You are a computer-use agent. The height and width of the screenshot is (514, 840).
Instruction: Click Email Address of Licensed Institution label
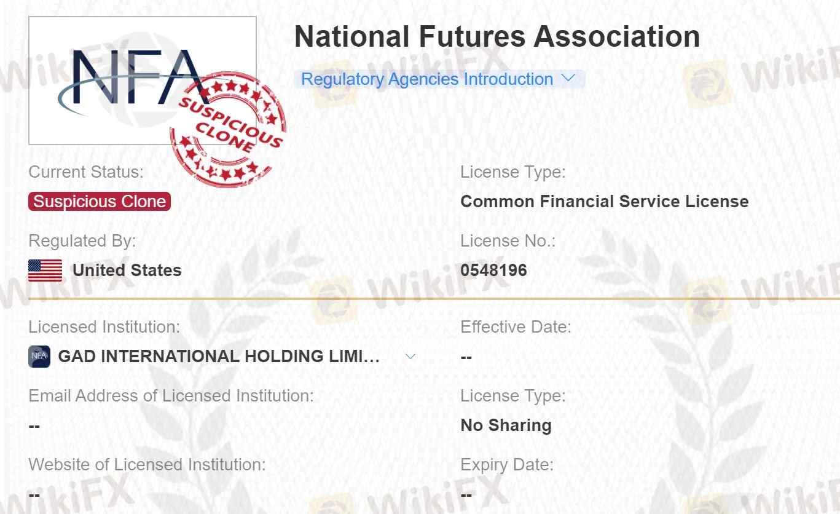click(171, 396)
